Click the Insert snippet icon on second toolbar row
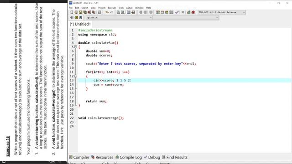 [x=72, y=17]
